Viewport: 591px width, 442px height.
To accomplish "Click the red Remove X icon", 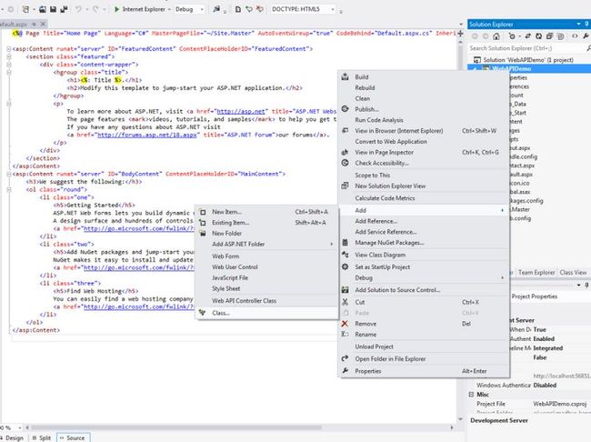I will click(x=345, y=324).
